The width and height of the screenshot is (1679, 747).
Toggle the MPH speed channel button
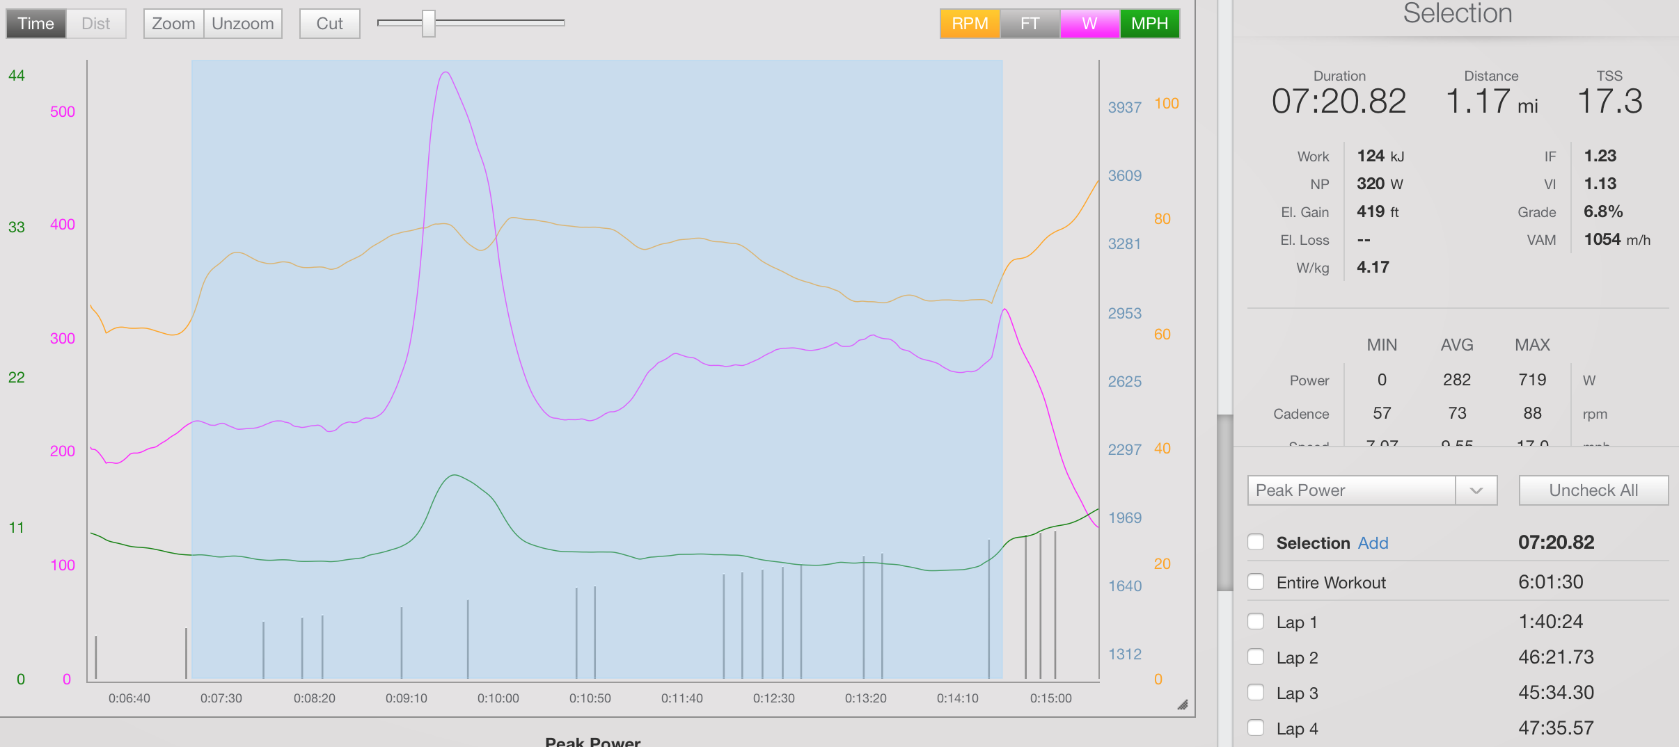click(1149, 24)
